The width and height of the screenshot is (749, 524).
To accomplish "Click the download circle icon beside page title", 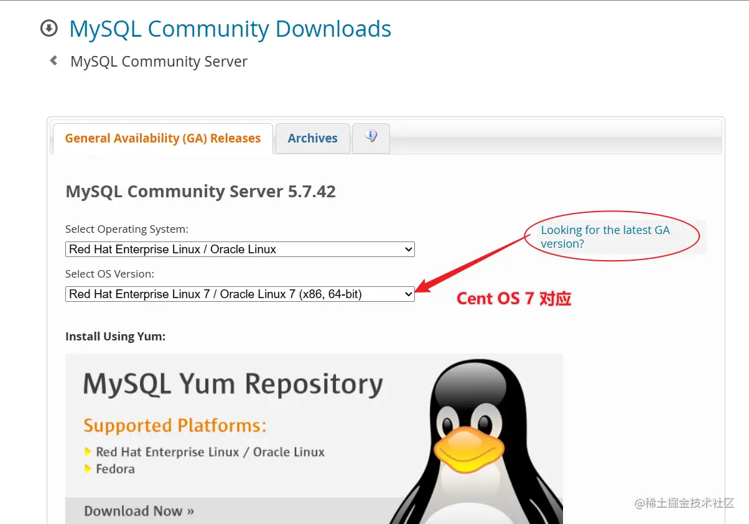I will [x=49, y=28].
